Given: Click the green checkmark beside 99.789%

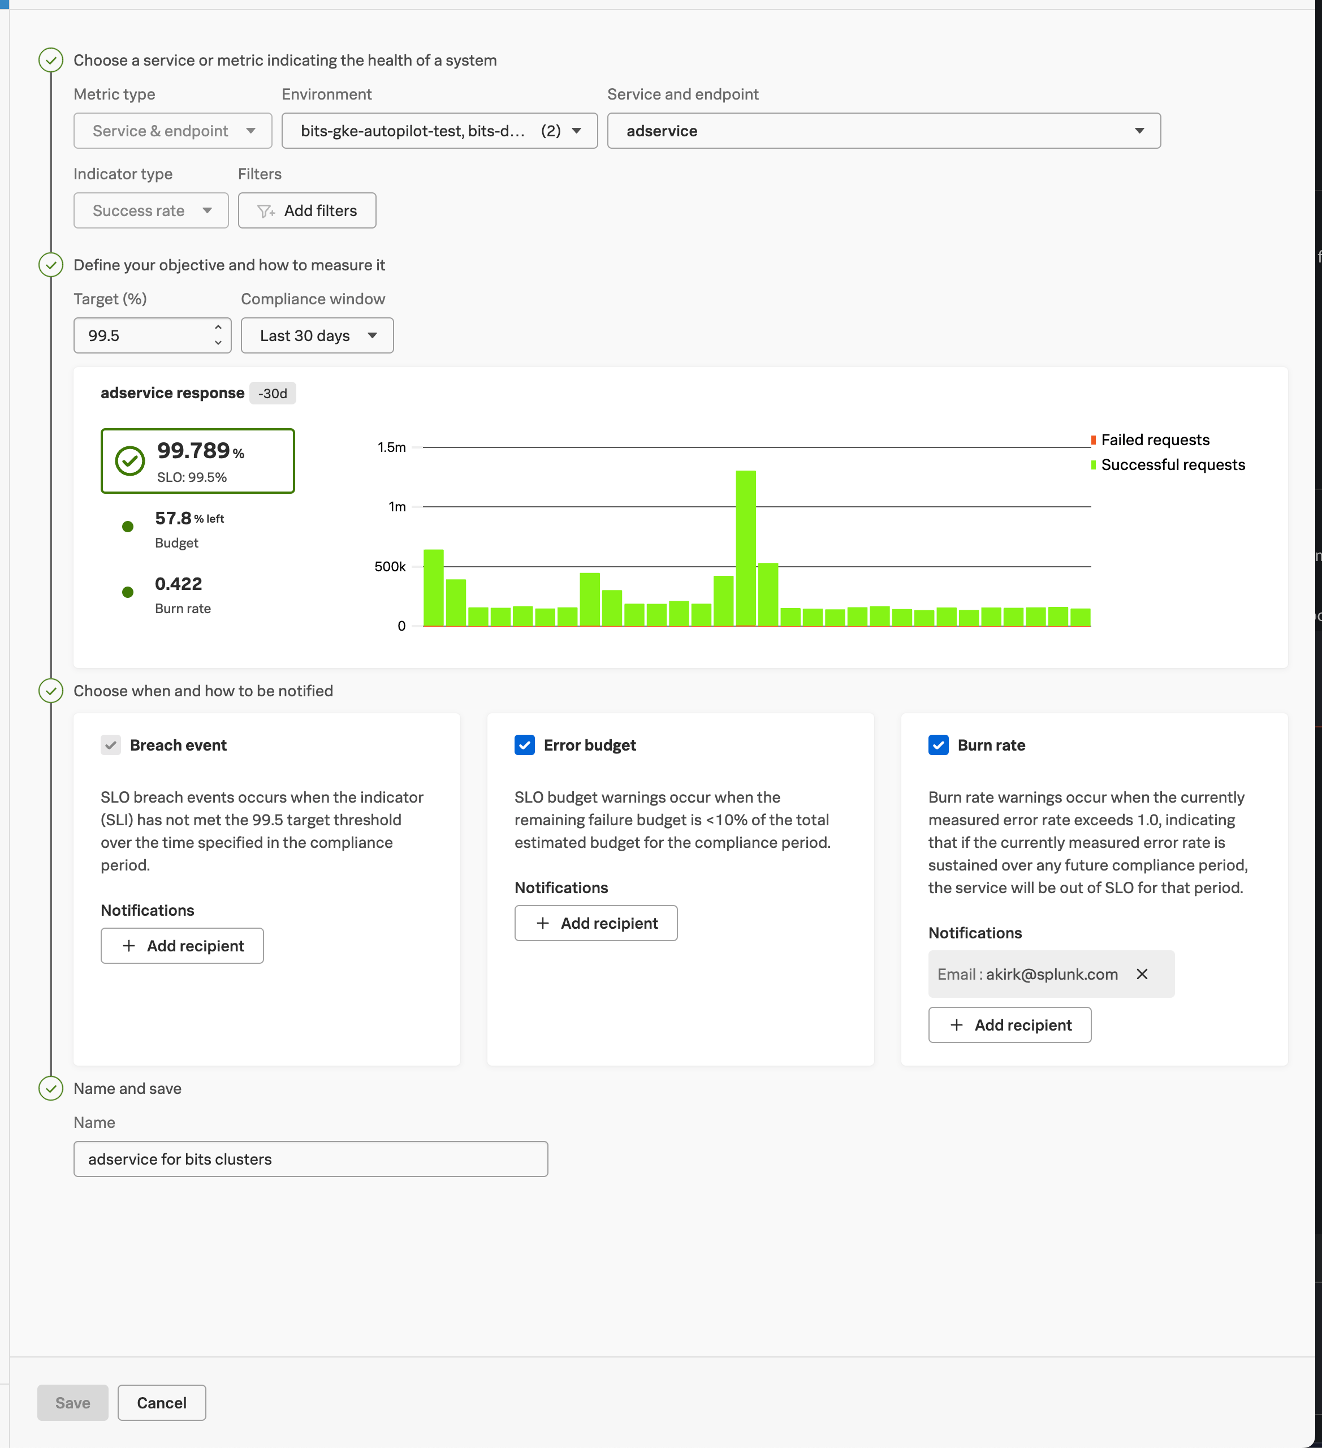Looking at the screenshot, I should (x=130, y=461).
